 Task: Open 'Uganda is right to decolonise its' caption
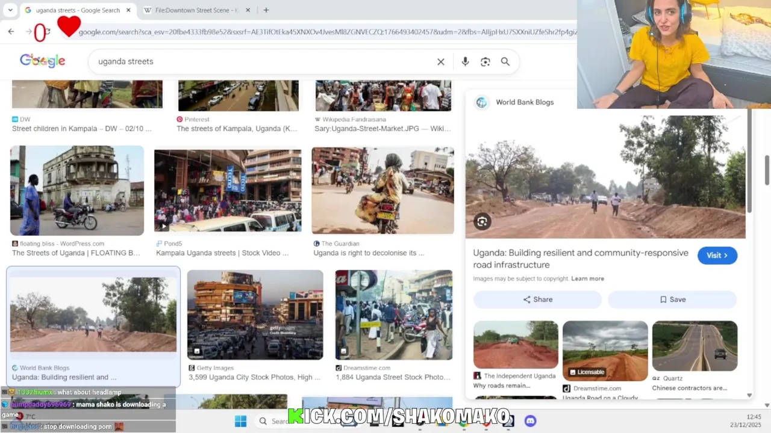(369, 253)
